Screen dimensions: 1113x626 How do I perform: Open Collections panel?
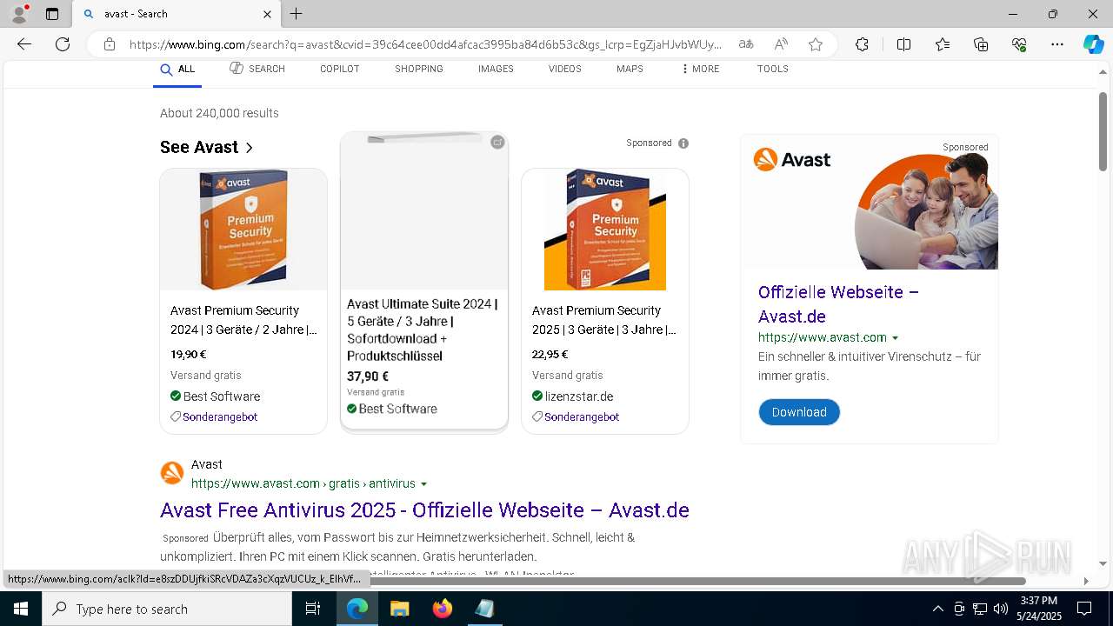coord(981,44)
